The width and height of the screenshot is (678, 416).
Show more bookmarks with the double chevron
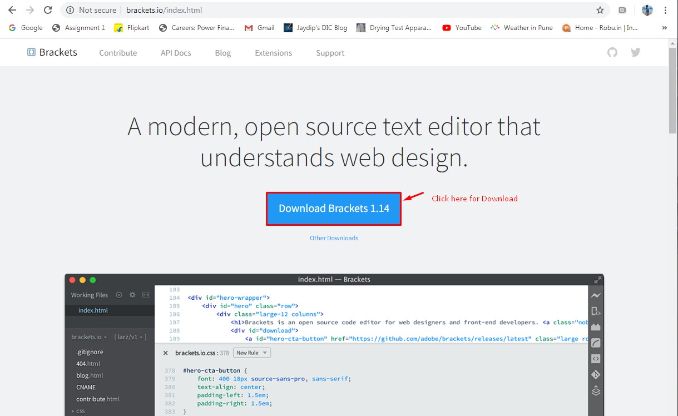[x=664, y=27]
